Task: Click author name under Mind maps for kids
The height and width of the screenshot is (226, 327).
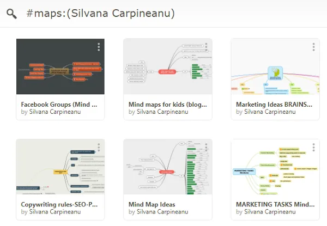Action: click(x=162, y=112)
